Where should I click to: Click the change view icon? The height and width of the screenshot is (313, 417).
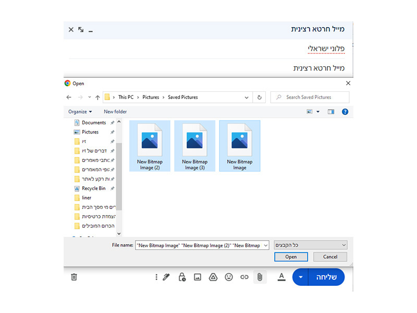[x=310, y=112]
